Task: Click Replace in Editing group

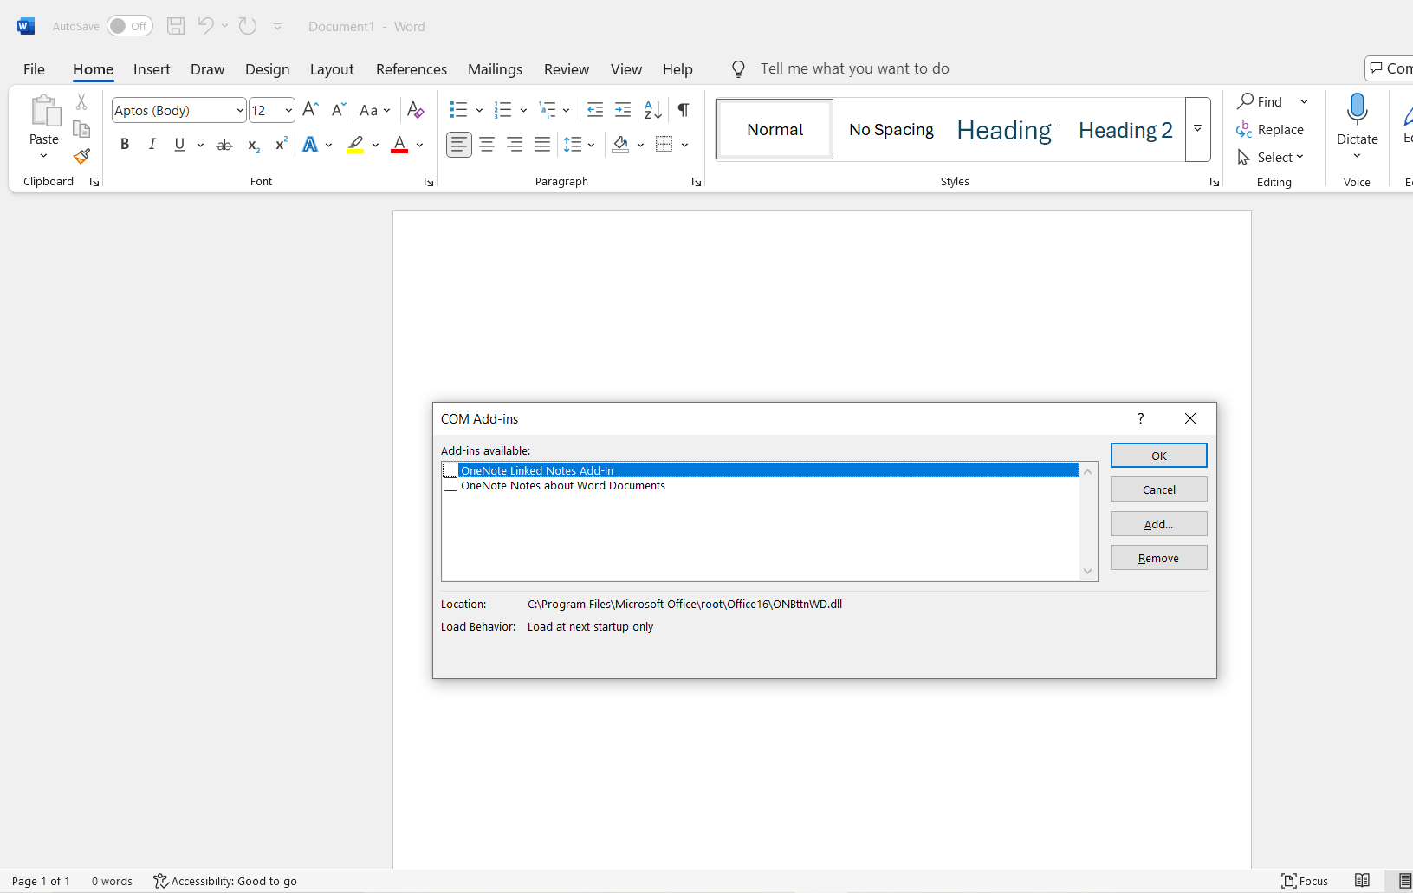Action: tap(1270, 129)
